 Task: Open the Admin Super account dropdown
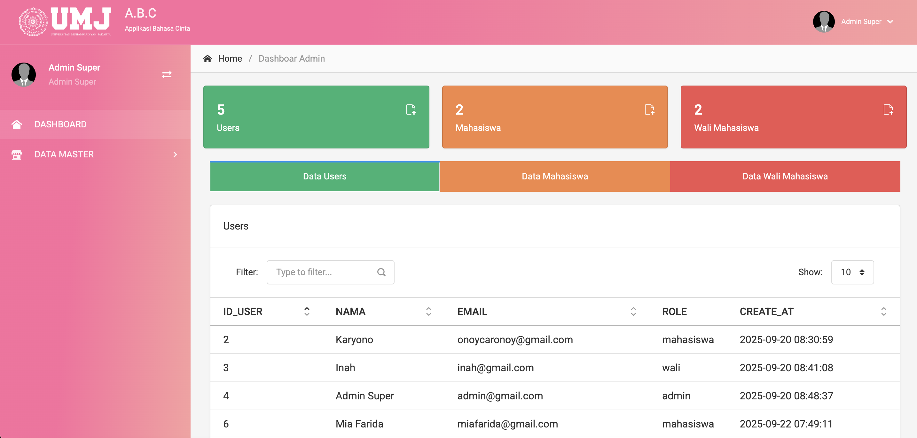(x=869, y=21)
